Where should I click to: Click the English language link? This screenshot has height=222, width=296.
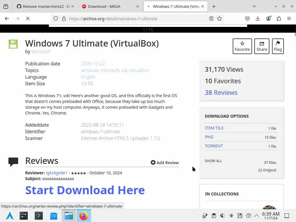click(x=88, y=77)
